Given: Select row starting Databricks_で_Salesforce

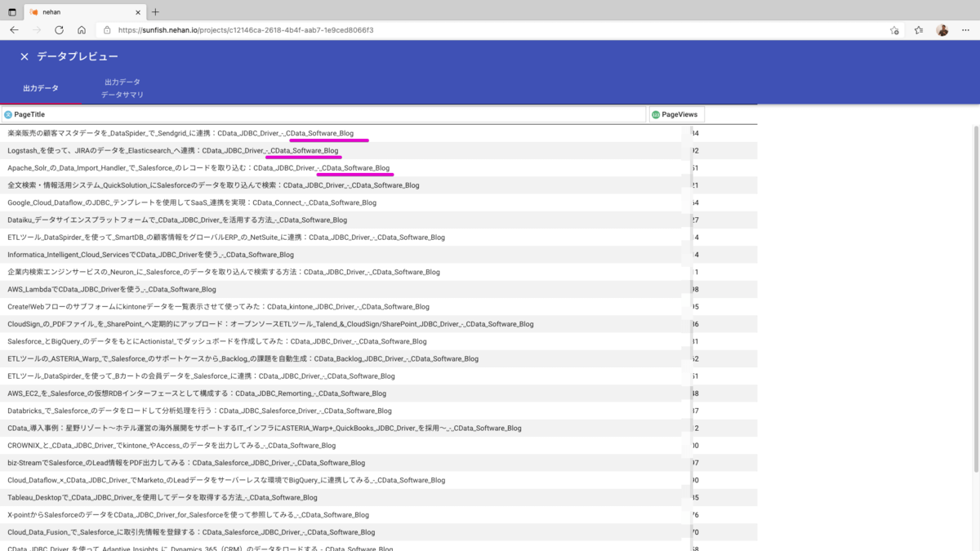Looking at the screenshot, I should (x=379, y=411).
